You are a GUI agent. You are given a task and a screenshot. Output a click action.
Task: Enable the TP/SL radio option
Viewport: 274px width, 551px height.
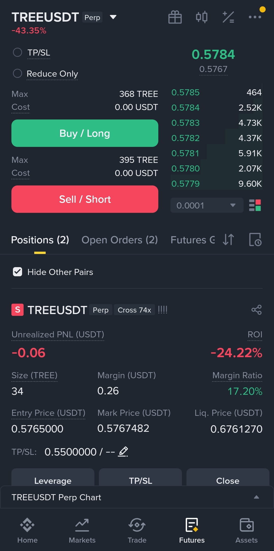coord(18,53)
